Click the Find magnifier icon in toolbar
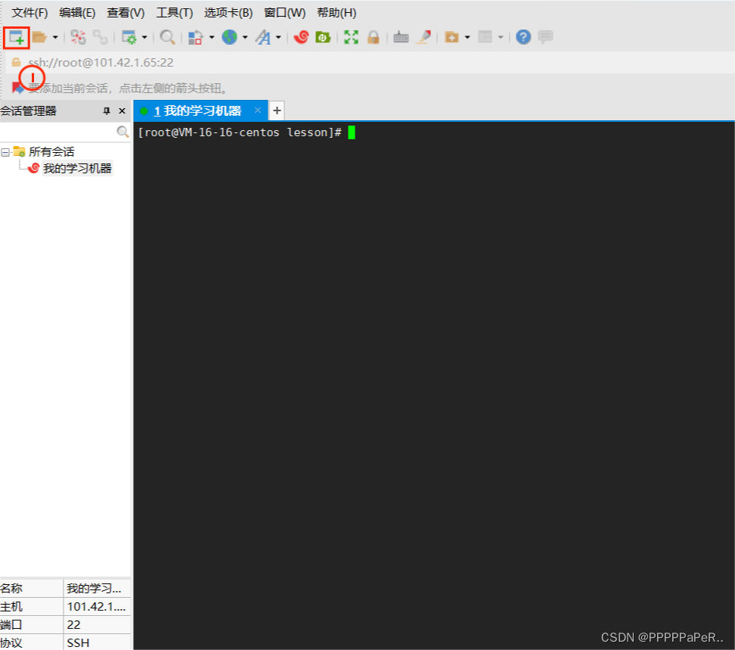 pos(167,37)
